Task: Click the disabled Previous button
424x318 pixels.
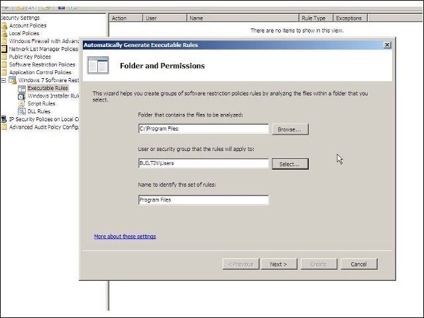Action: tap(240, 264)
